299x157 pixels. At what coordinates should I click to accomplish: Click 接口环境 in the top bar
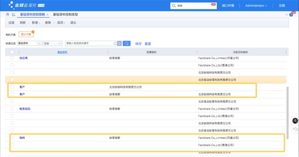pyautogui.click(x=228, y=6)
